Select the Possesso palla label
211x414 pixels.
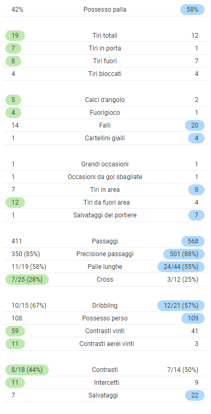click(105, 10)
